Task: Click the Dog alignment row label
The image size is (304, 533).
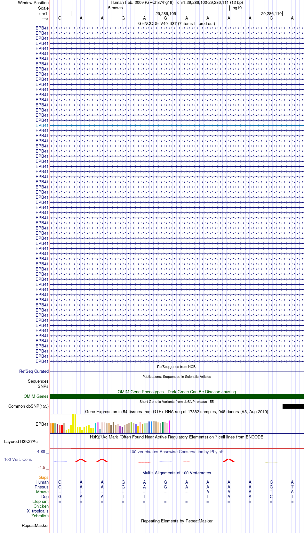Action: (45, 497)
